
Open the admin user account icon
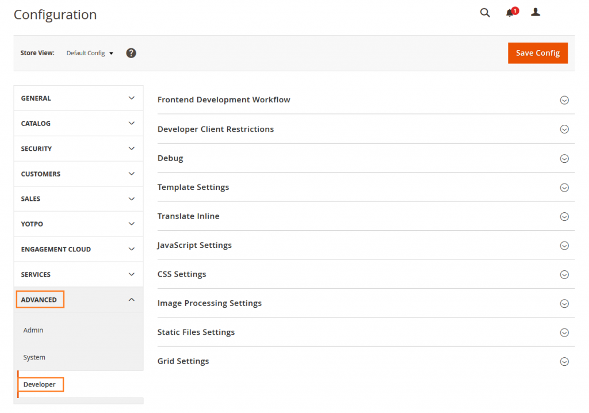pos(536,12)
